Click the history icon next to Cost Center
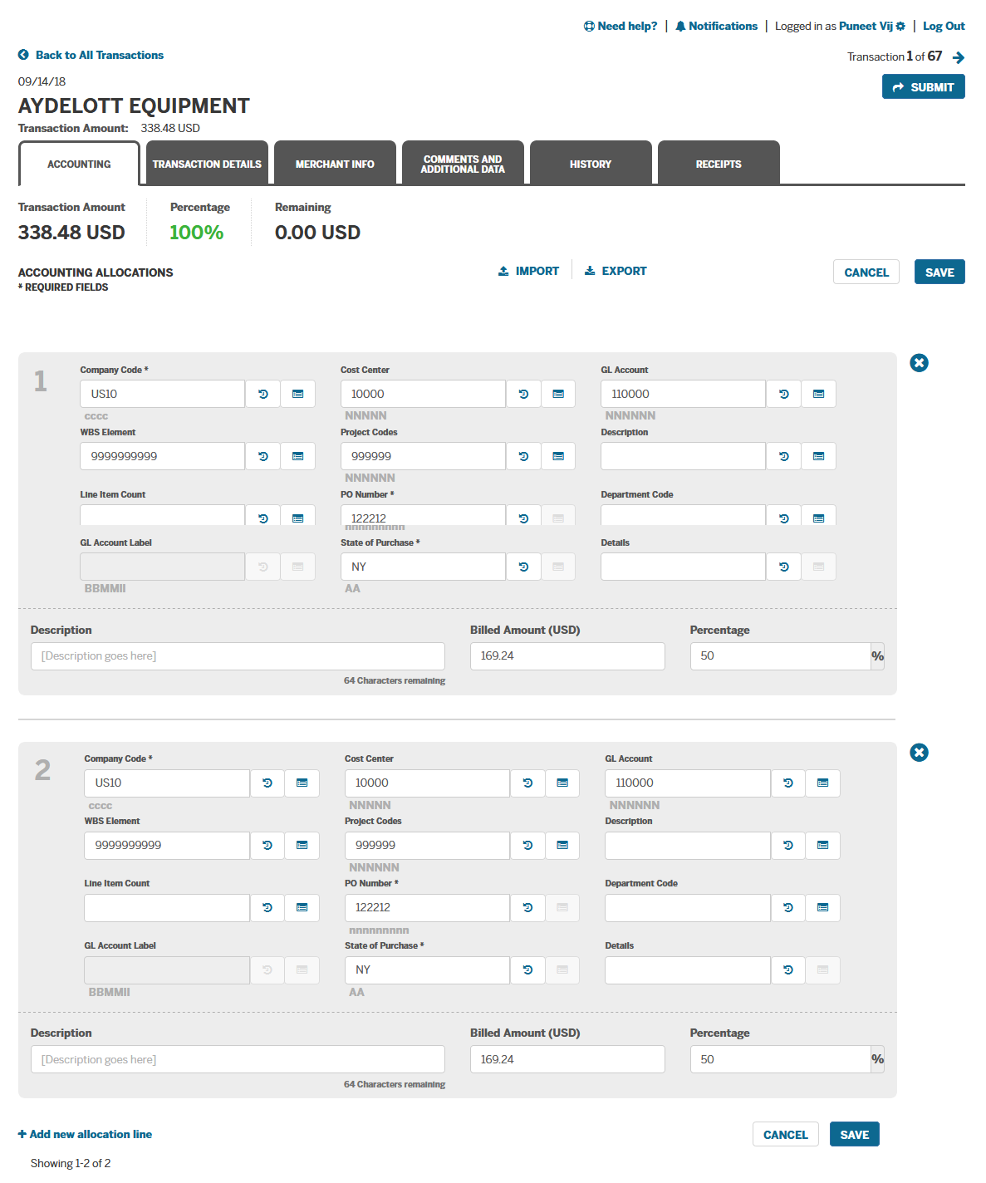This screenshot has width=986, height=1183. coord(523,393)
